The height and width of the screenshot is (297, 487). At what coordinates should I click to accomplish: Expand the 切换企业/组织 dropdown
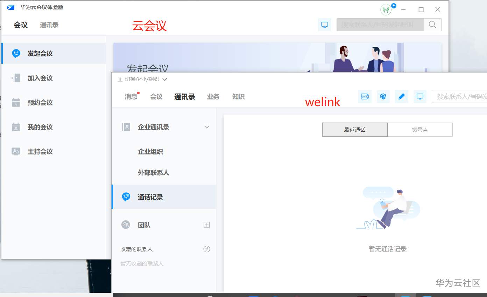tap(142, 79)
